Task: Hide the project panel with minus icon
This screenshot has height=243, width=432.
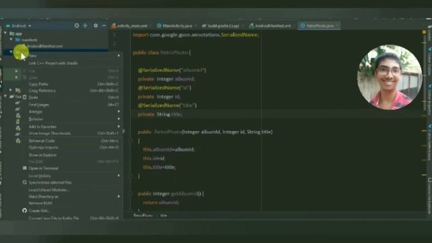Action: (x=104, y=26)
